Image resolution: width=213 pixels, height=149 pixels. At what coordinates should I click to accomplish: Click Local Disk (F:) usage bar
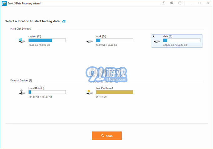pos(47,92)
